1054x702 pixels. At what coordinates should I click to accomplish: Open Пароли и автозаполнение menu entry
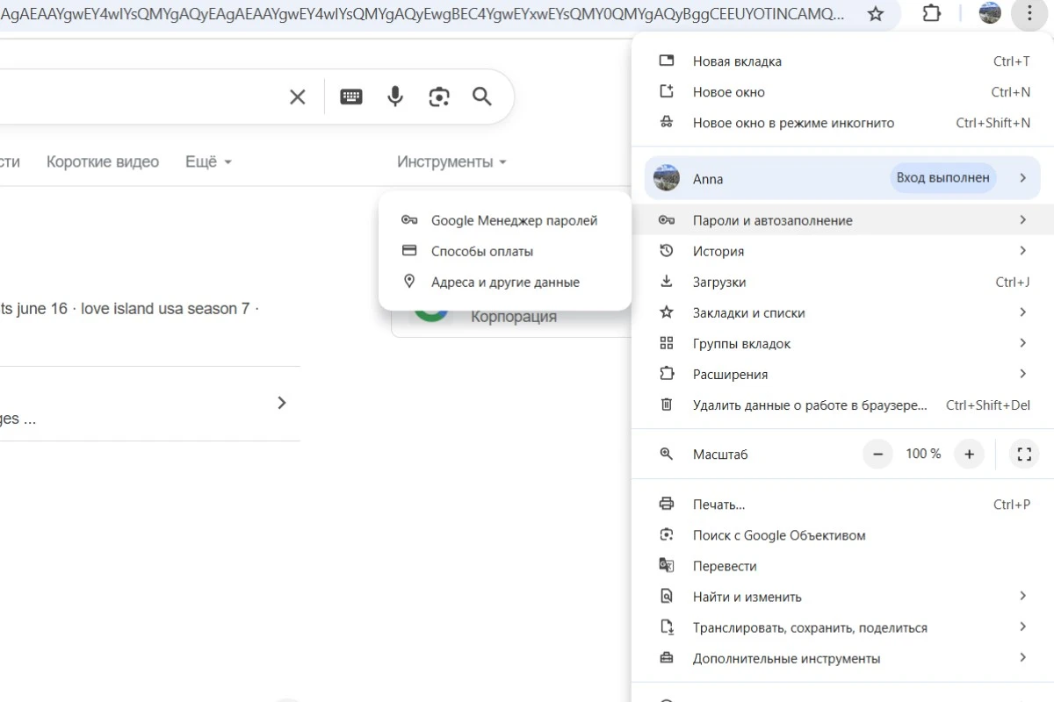843,220
